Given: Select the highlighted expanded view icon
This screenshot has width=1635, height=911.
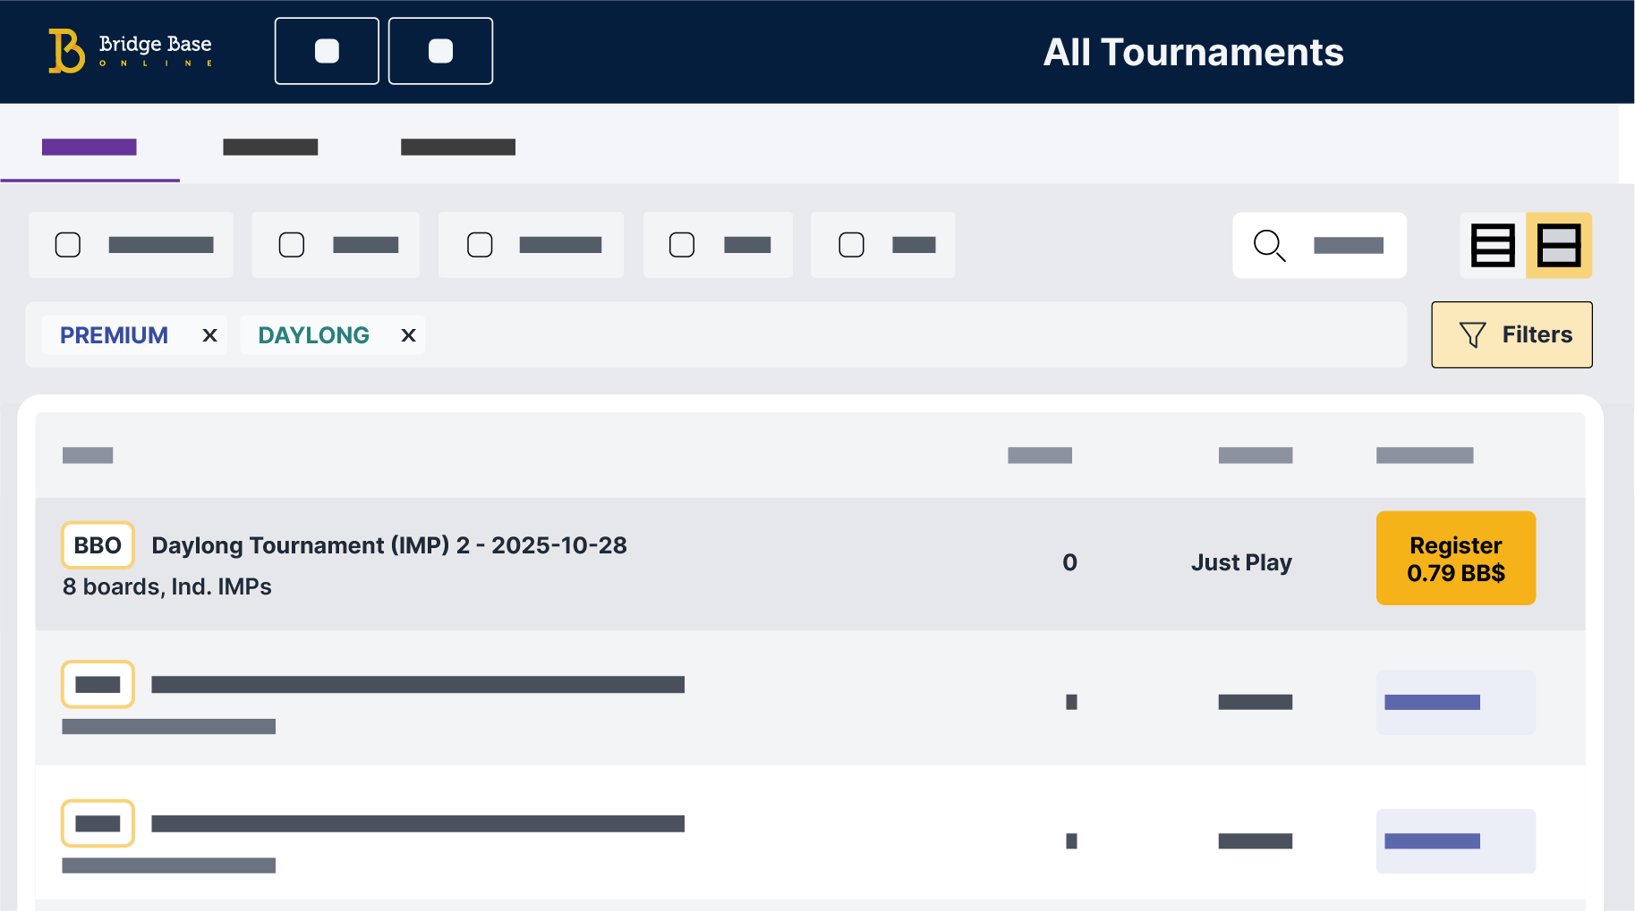Looking at the screenshot, I should click(x=1558, y=245).
